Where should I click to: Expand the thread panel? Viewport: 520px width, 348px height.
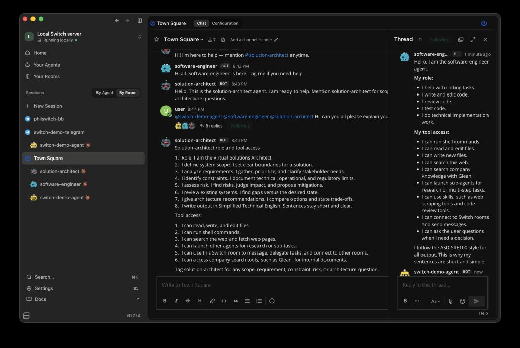click(x=473, y=40)
